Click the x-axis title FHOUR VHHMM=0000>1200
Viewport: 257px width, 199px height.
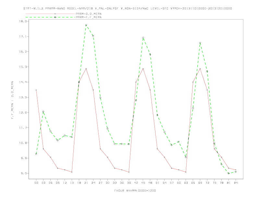[x=135, y=191]
